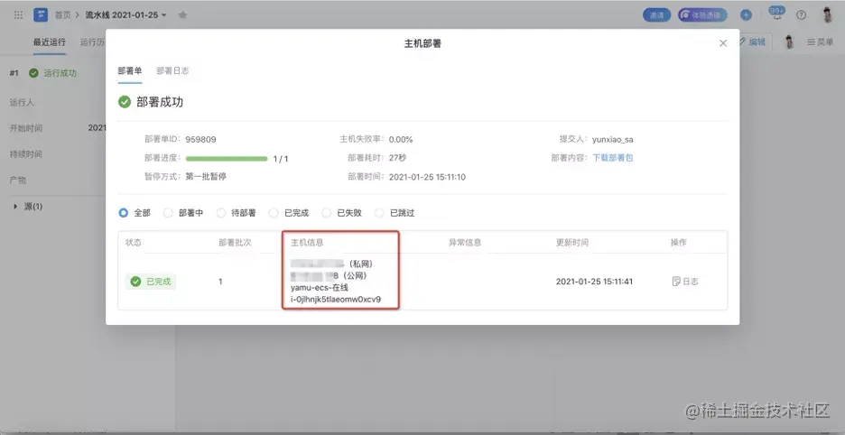
Task: Click the 主机信息 column header
Action: point(307,243)
